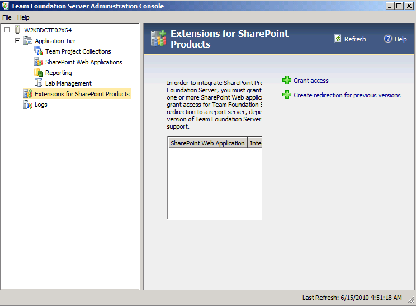Viewport: 416px width, 306px height.
Task: Click the W2K8DCTF02X64 server icon
Action: point(17,30)
